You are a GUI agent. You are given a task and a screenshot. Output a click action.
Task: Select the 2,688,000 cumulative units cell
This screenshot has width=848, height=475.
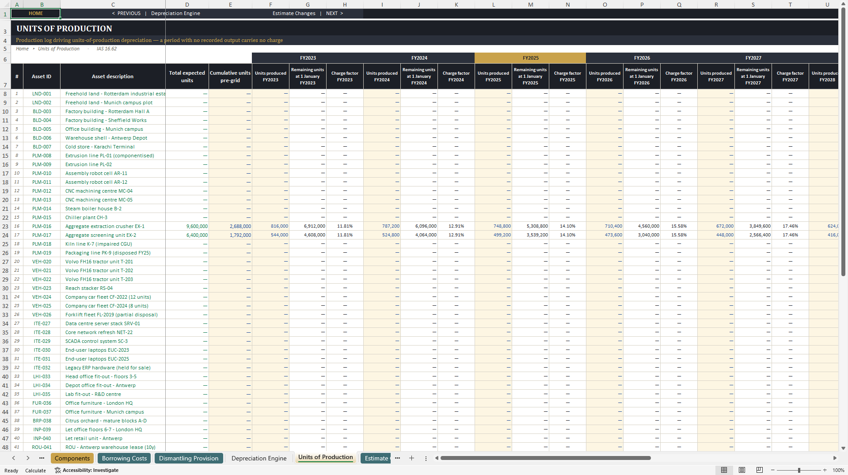pos(230,226)
